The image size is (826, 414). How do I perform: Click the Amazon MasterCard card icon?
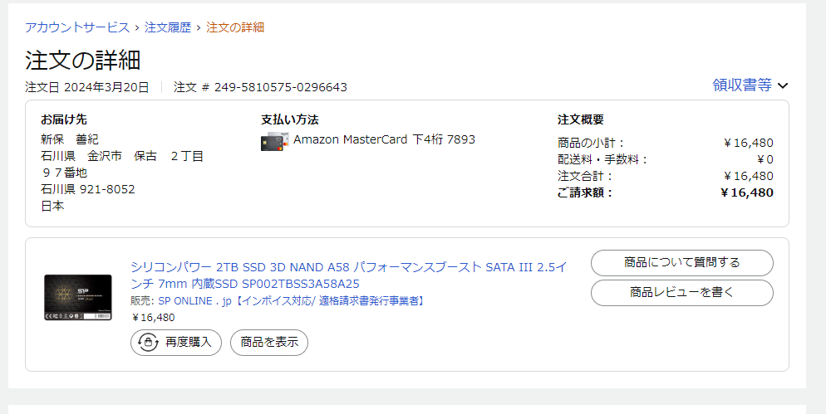click(275, 142)
